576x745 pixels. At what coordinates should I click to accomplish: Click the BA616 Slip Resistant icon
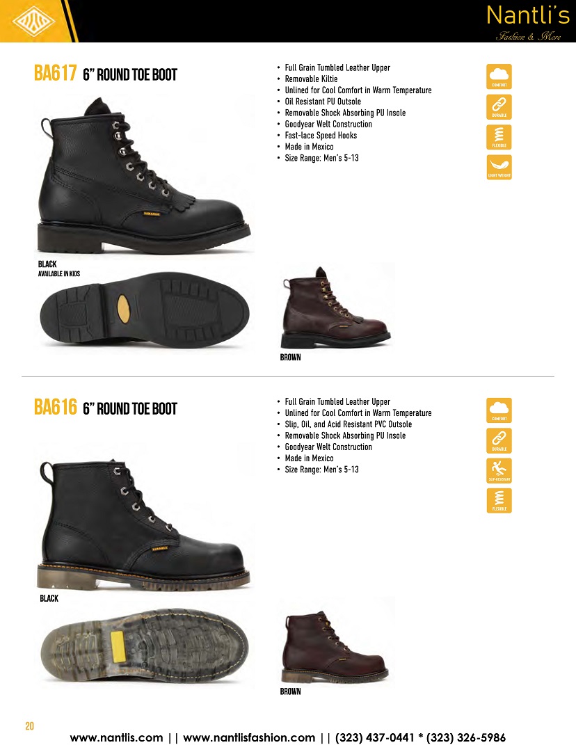point(499,471)
